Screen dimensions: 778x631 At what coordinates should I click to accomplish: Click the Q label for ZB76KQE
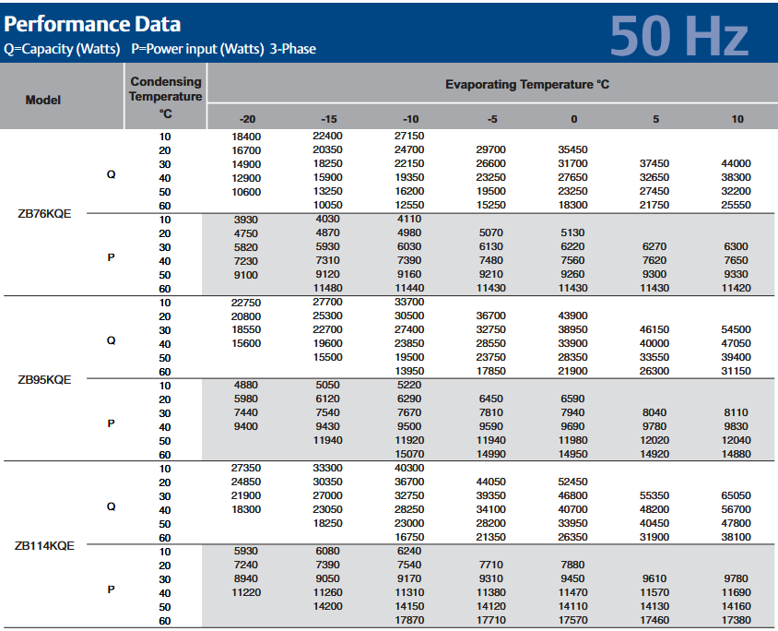click(112, 174)
